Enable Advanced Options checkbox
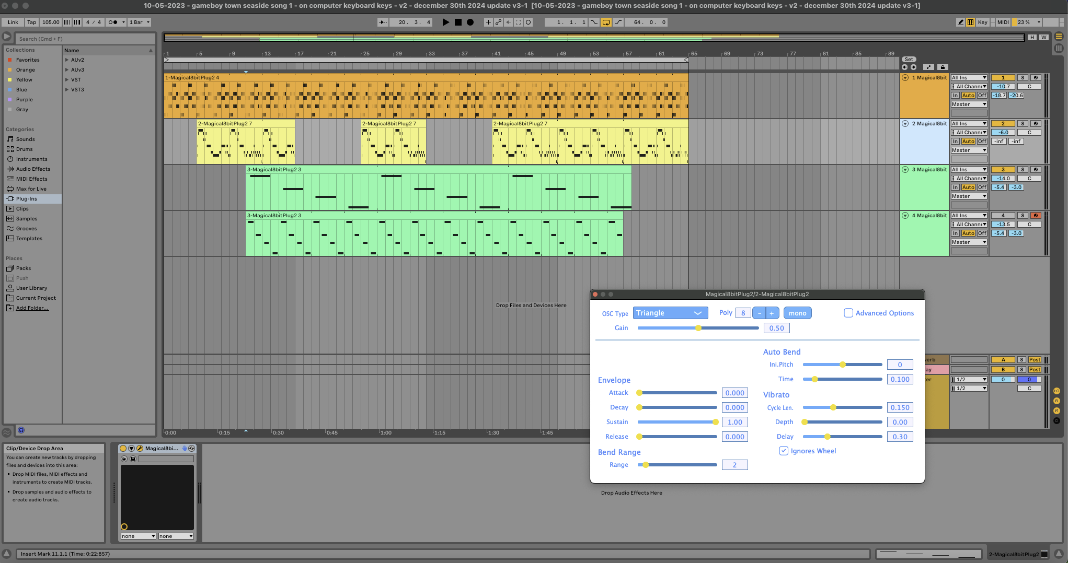The width and height of the screenshot is (1068, 563). (848, 313)
